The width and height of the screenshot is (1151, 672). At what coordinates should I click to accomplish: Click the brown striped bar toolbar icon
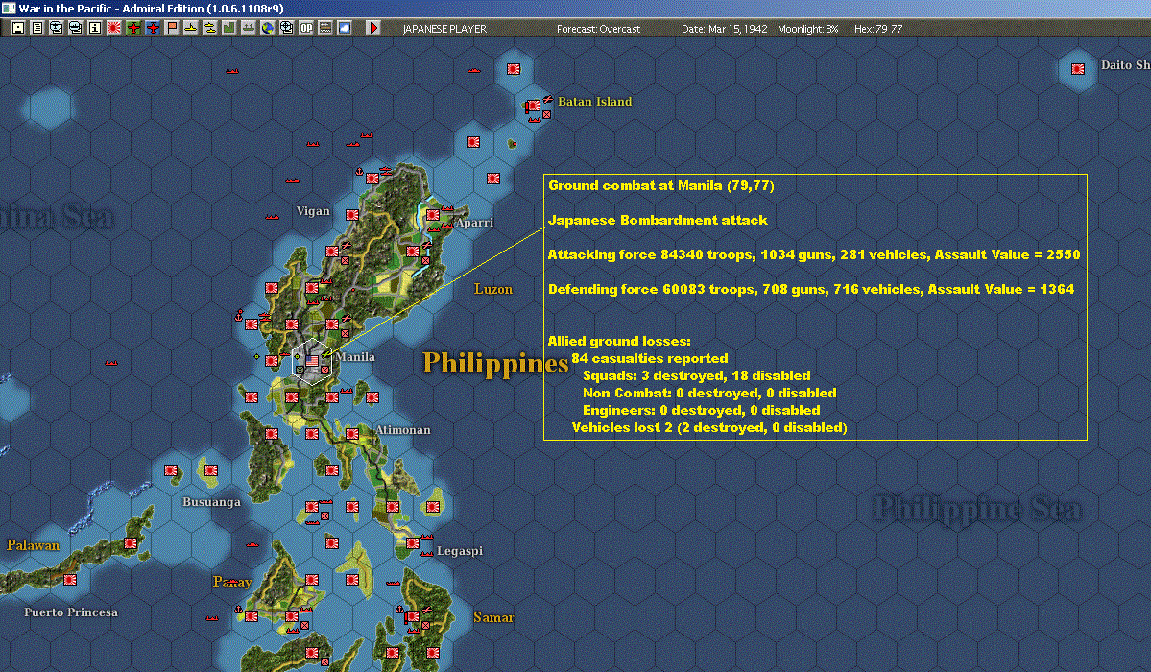(325, 28)
